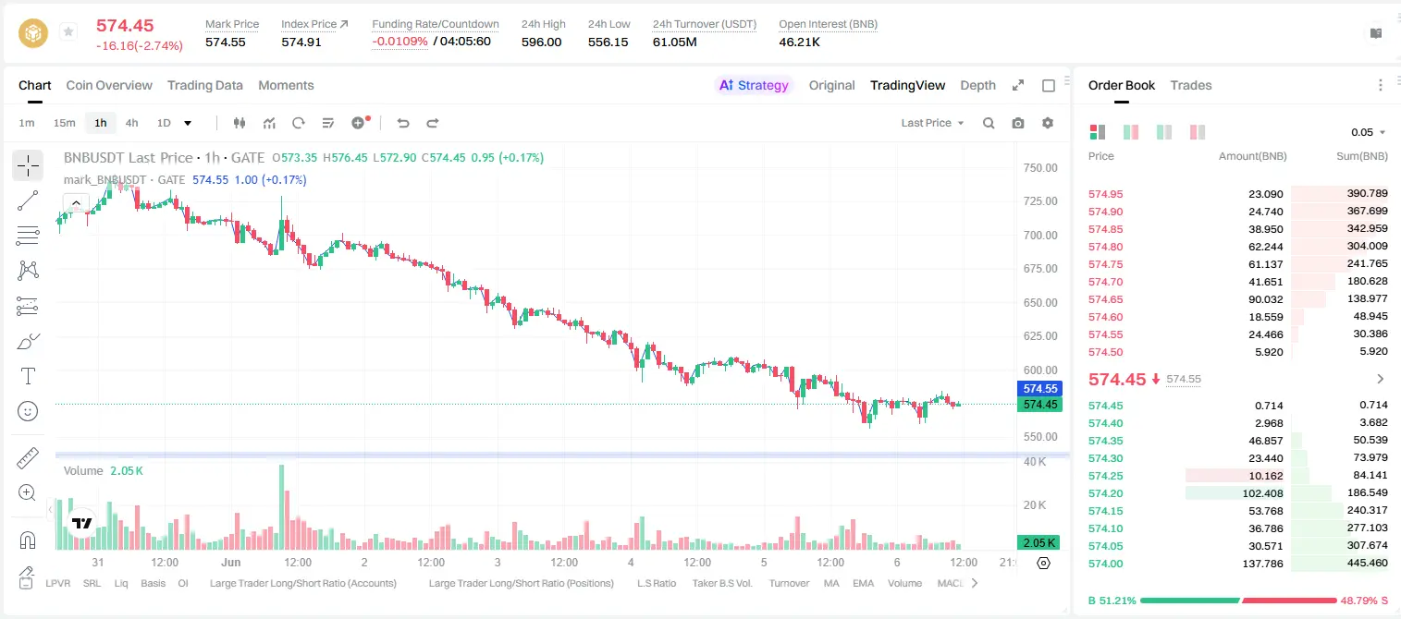Switch to the Depth chart view

[x=977, y=85]
